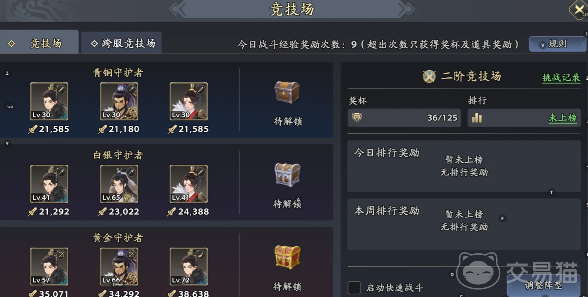Screen dimensions: 588x297
Task: Click the 未上榜 ranking link
Action: 562,118
